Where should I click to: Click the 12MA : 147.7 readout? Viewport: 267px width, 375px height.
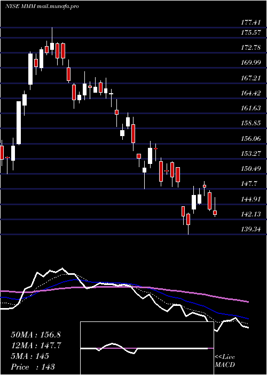tap(36, 346)
